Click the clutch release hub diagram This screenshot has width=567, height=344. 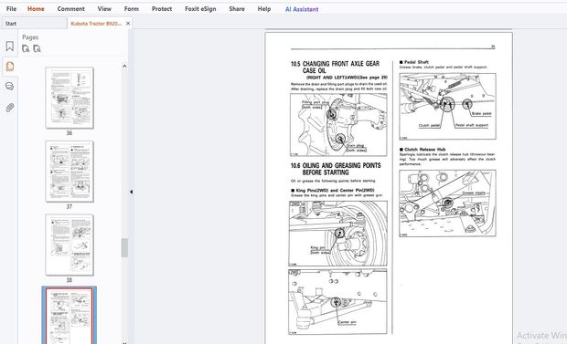tap(448, 203)
